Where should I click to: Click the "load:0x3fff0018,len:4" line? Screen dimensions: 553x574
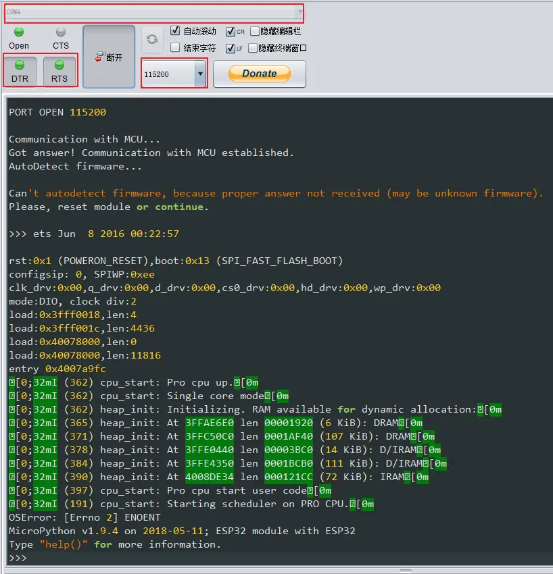point(72,315)
